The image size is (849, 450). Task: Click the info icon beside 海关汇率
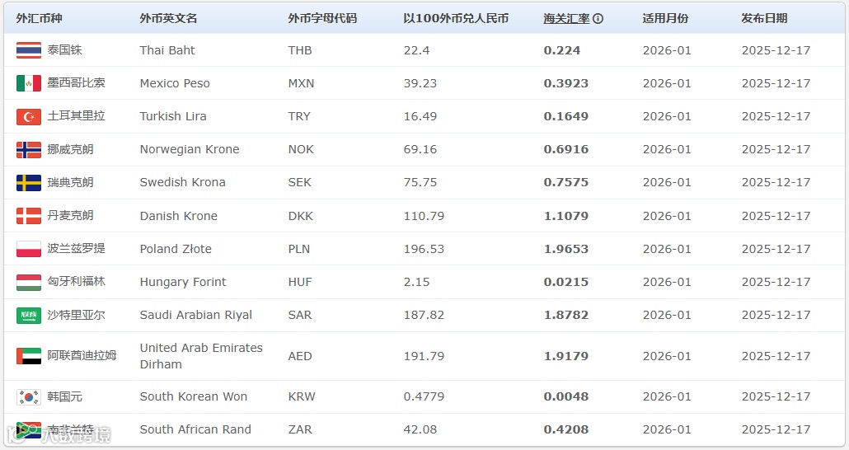coord(598,18)
